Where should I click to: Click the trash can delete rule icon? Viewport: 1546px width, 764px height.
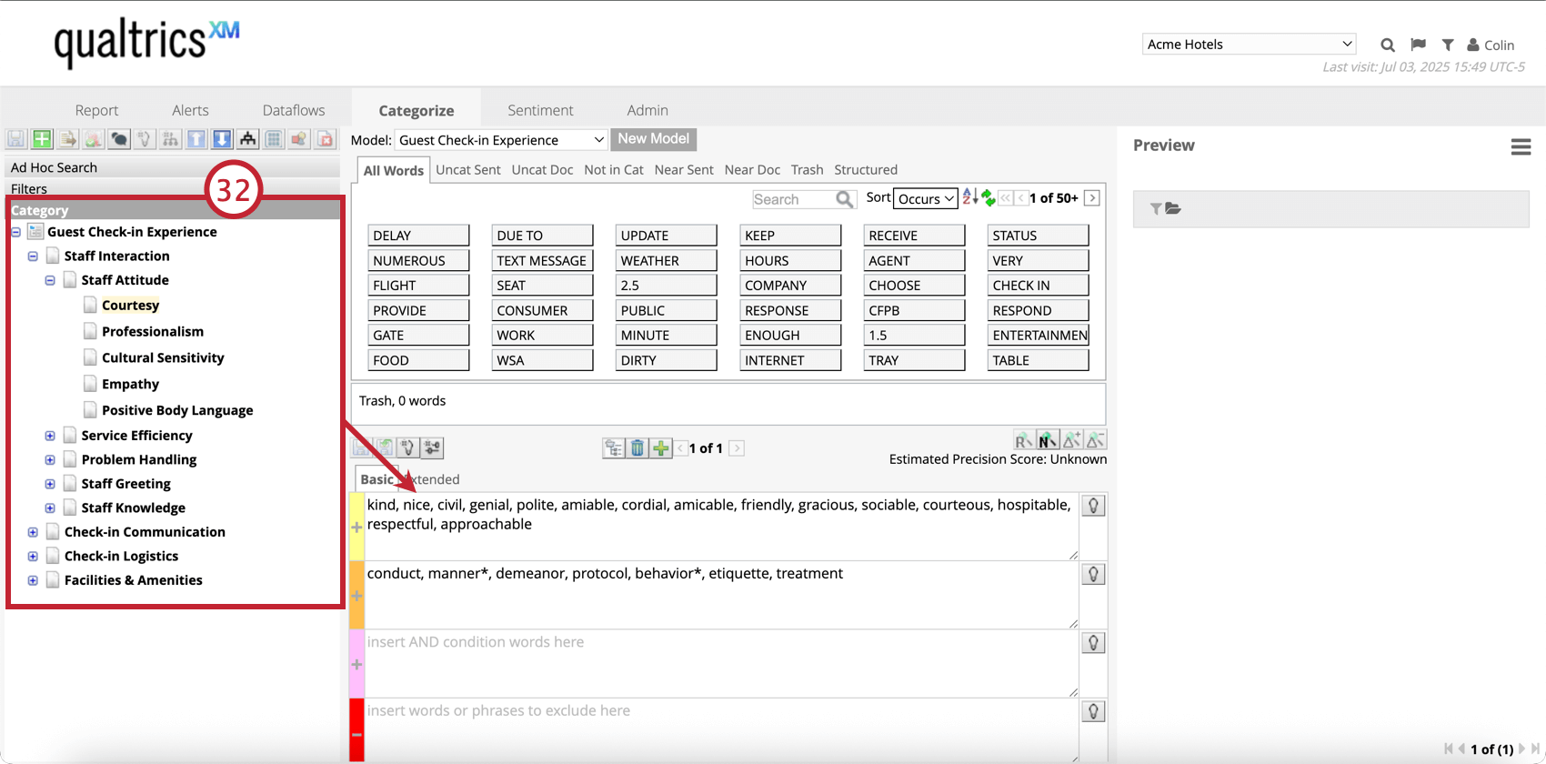(x=637, y=447)
